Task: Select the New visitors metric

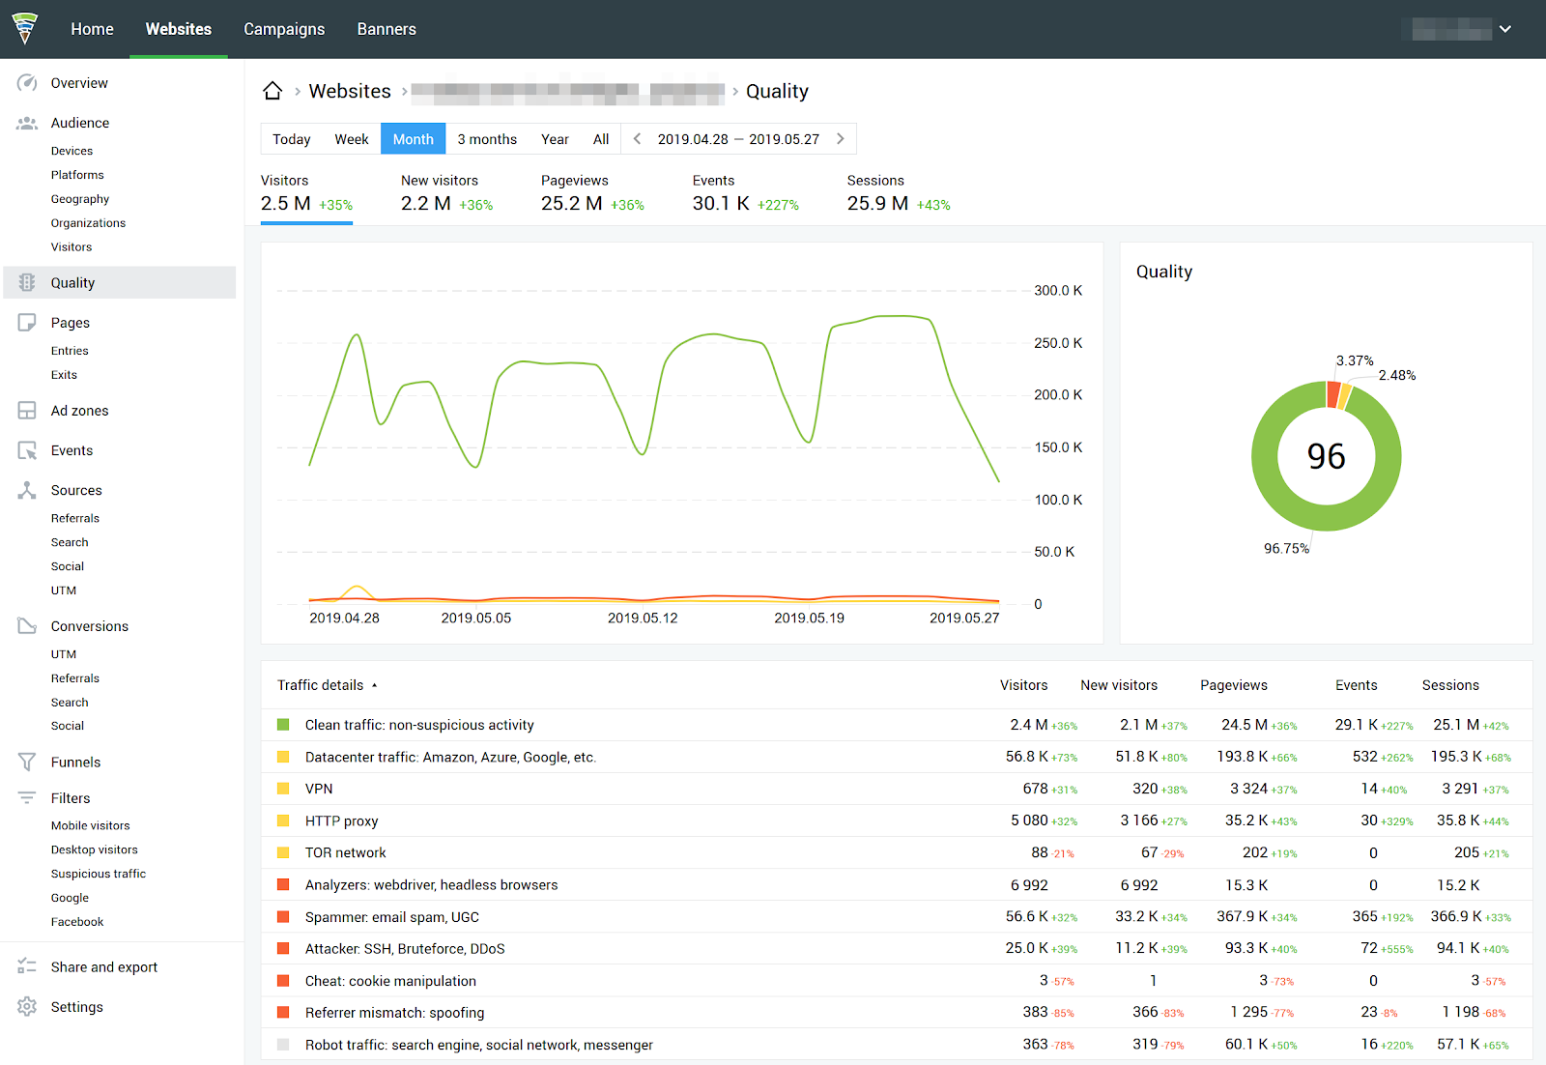Action: coord(447,194)
